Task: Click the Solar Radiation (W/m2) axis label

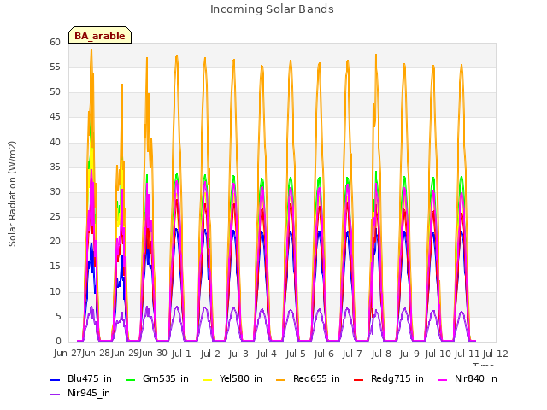Action: [x=12, y=194]
